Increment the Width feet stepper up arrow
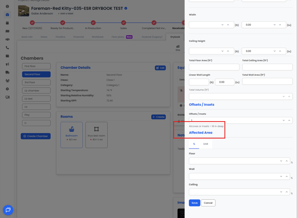 [228, 25]
